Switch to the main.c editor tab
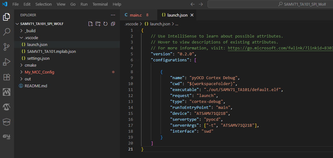The width and height of the screenshot is (333, 158). [136, 15]
